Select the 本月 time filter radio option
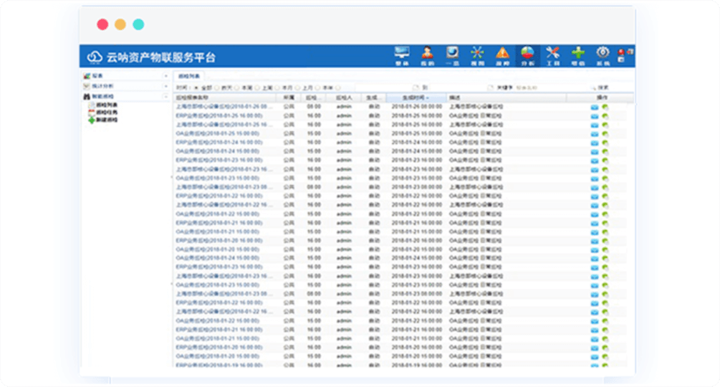This screenshot has width=720, height=387. pos(278,87)
